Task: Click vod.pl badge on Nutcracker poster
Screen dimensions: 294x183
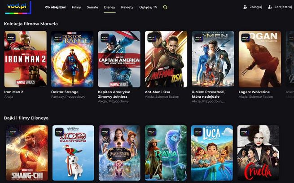Action: (x=105, y=132)
